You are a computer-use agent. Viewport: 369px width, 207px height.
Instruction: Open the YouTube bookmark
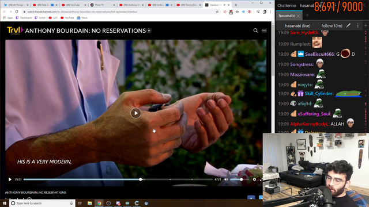(67, 18)
